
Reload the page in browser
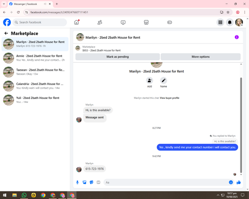point(18,12)
